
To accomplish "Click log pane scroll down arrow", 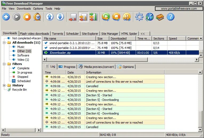I will click(200, 129).
